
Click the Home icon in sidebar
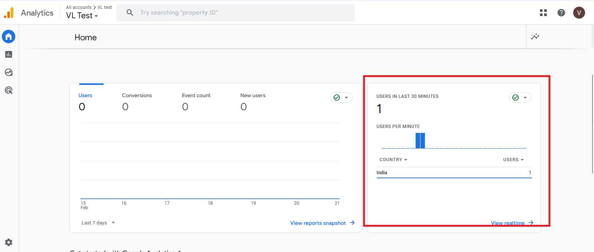[x=9, y=36]
